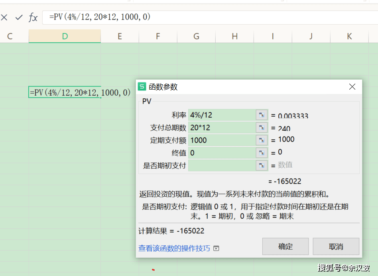The height and width of the screenshot is (276, 378).
Task: Close the 函数参数 dialog
Action: click(x=352, y=87)
